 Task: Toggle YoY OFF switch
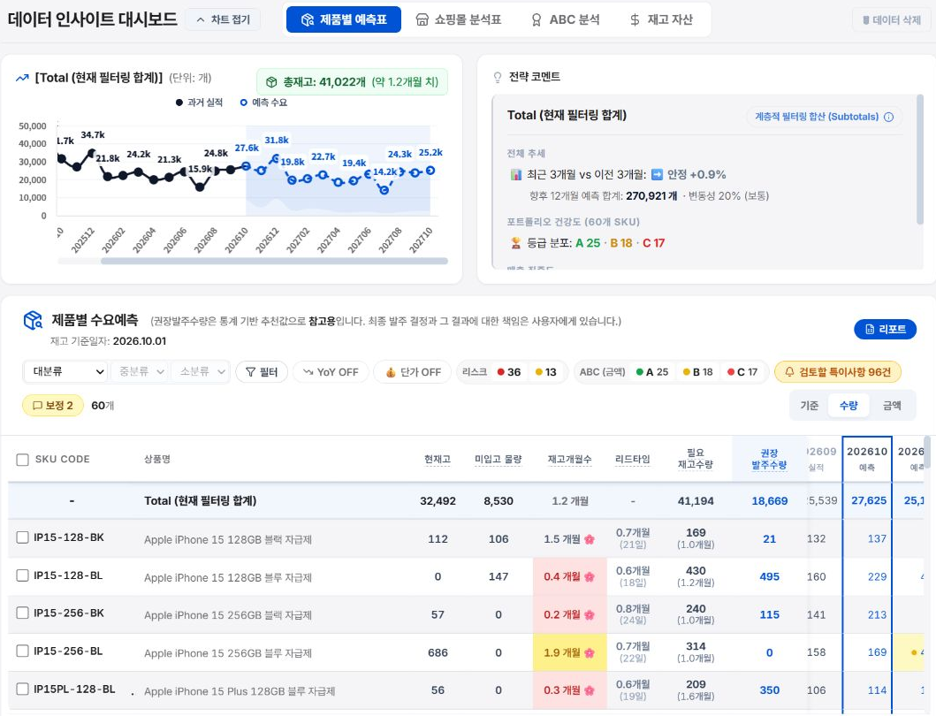click(x=330, y=372)
